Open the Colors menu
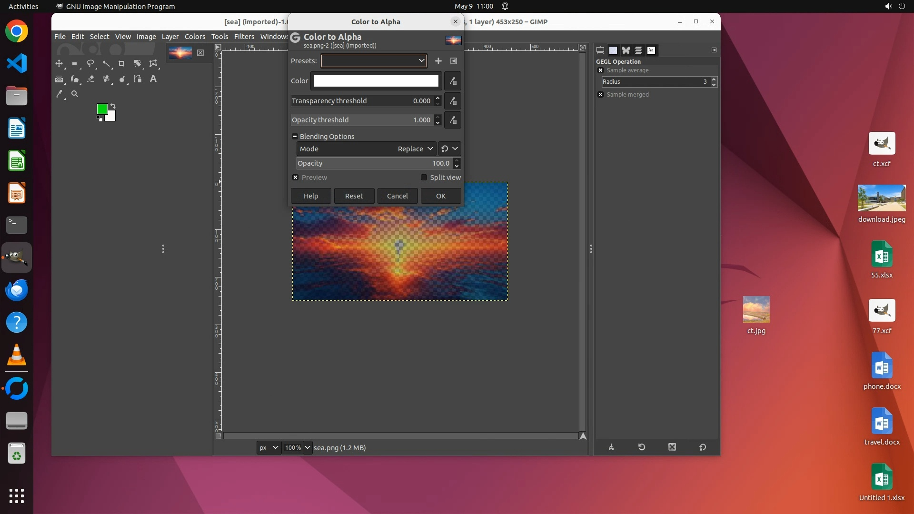Image resolution: width=914 pixels, height=514 pixels. point(195,37)
